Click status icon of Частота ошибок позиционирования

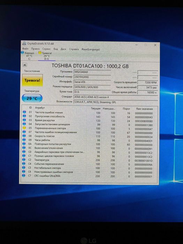[x=24, y=132]
